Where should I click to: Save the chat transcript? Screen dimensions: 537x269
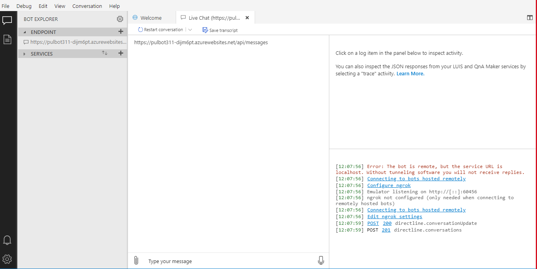pos(220,30)
